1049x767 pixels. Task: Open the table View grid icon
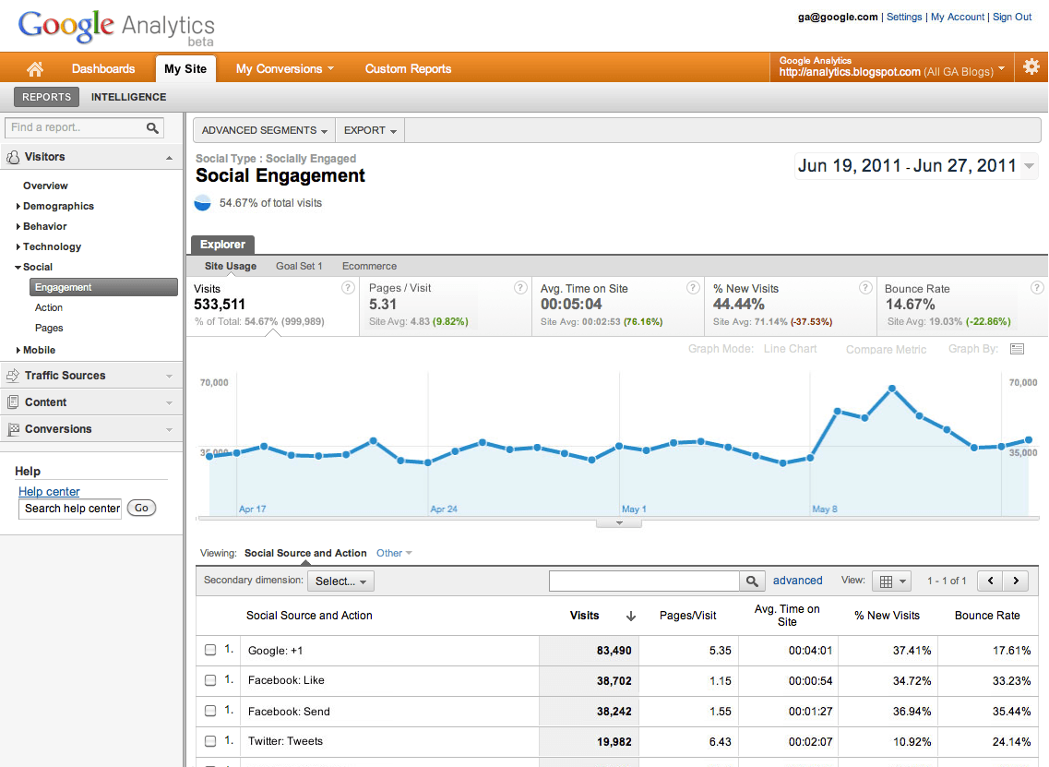[x=892, y=581]
